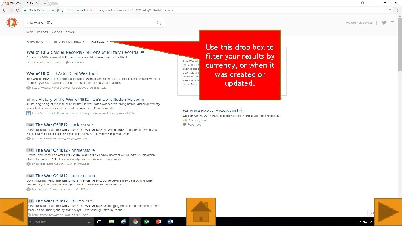Click the War of 1812 browser tab

[x=26, y=3]
